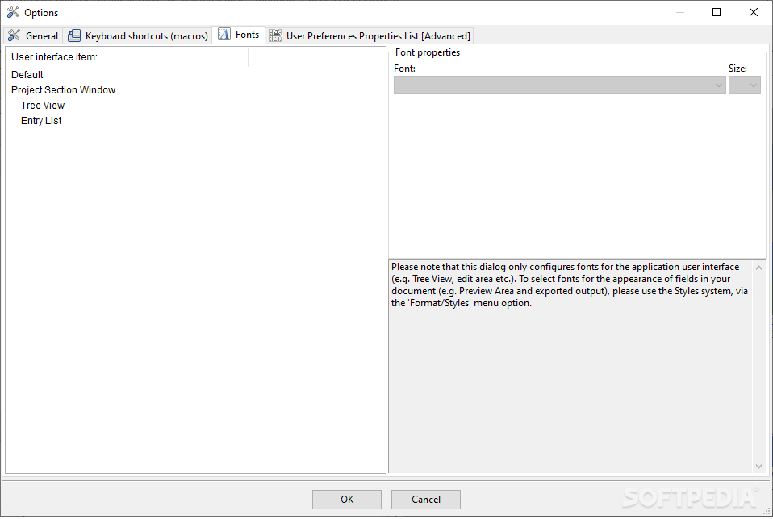
Task: Select Default in user interface items
Action: tap(27, 74)
